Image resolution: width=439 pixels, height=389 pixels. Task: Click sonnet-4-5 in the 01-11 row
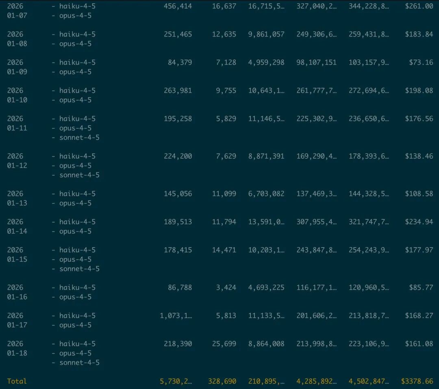tap(79, 137)
